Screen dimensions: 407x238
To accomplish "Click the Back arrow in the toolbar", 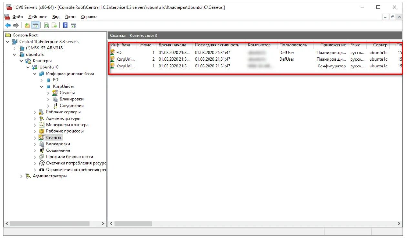I will click(8, 26).
